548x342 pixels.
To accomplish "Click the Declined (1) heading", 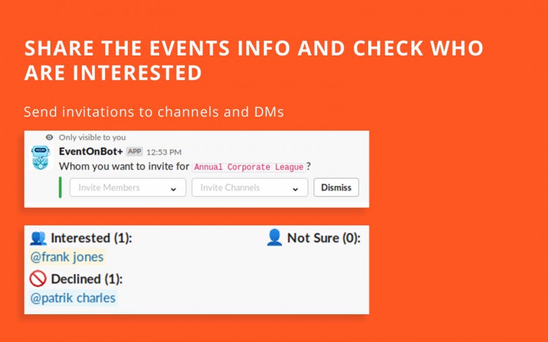I will (x=87, y=279).
